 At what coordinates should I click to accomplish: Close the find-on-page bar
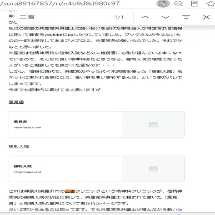click(206, 17)
